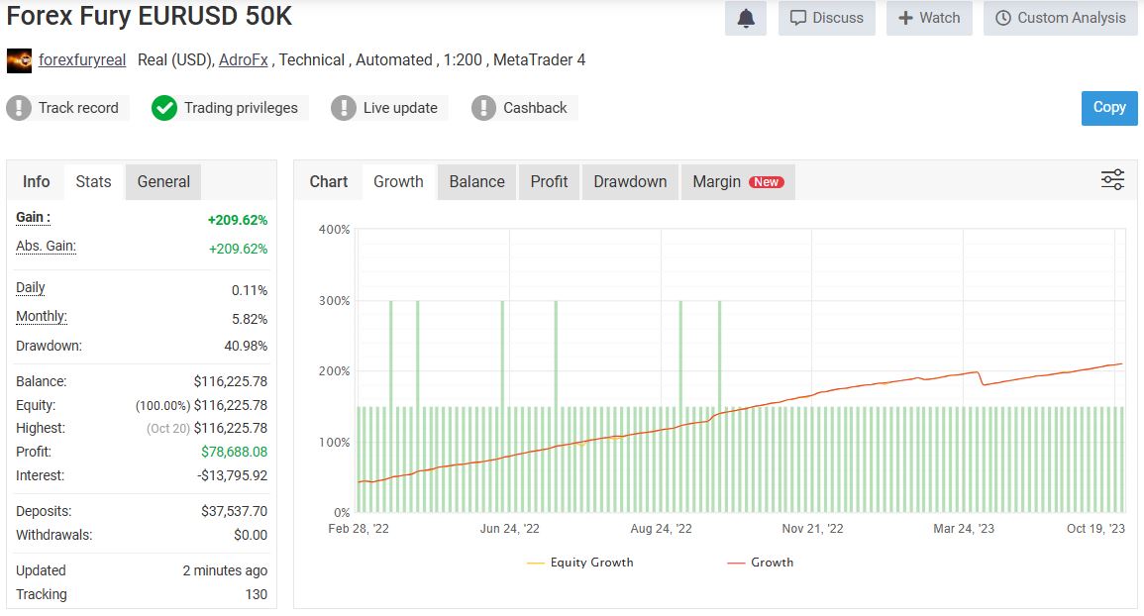The image size is (1144, 616).
Task: Click the Cashback warning icon
Action: tap(483, 108)
